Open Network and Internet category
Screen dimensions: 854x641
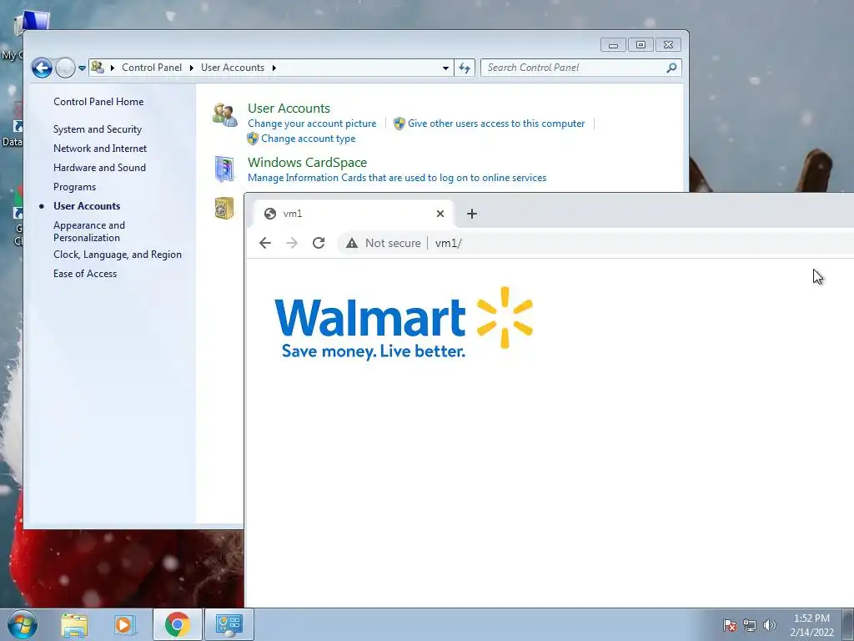click(100, 149)
